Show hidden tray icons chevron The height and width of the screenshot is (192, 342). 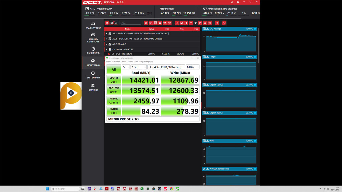[x=320, y=189]
